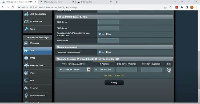Image resolution: width=200 pixels, height=104 pixels.
Task: Click the Manual Assignment section header
Action: point(114,47)
